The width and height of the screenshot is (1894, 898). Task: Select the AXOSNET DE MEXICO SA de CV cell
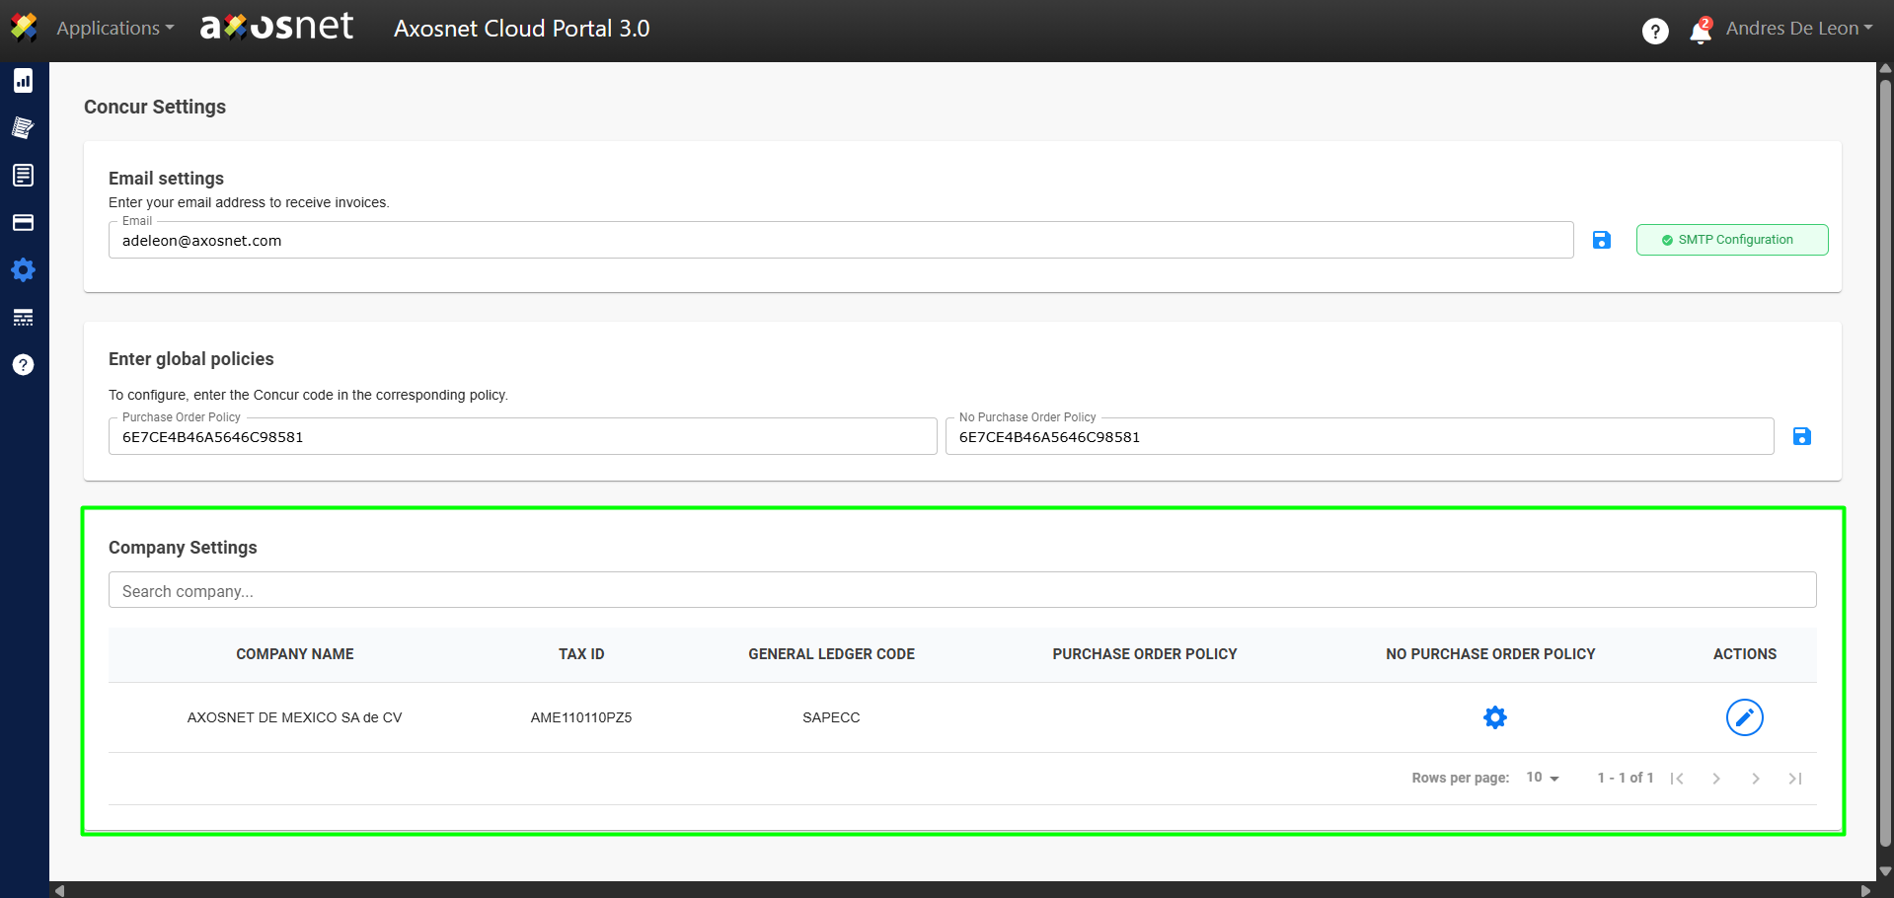(295, 717)
